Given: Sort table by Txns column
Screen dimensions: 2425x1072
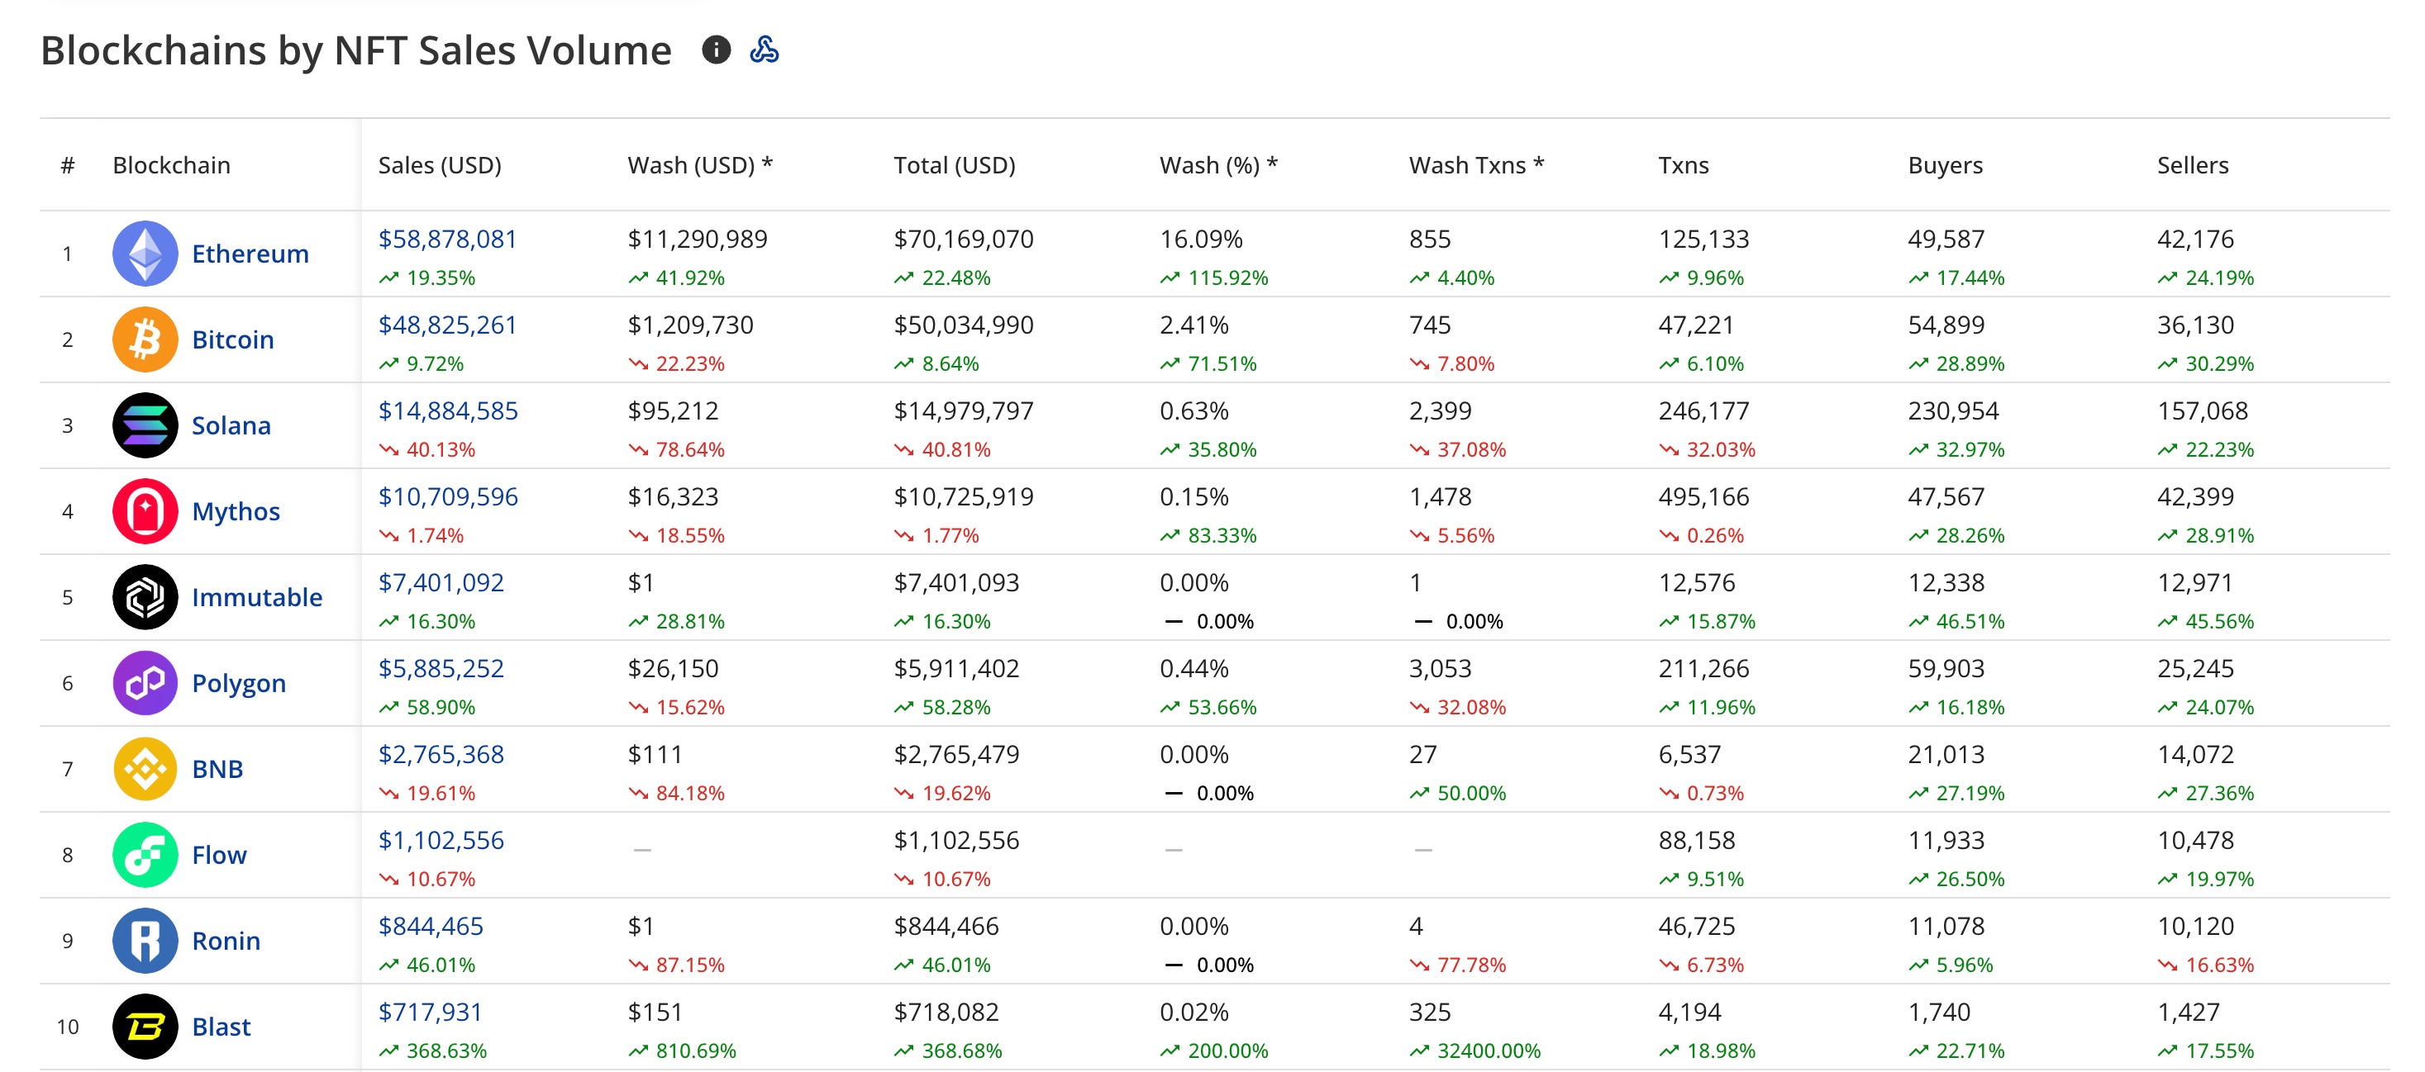Looking at the screenshot, I should coord(1683,165).
